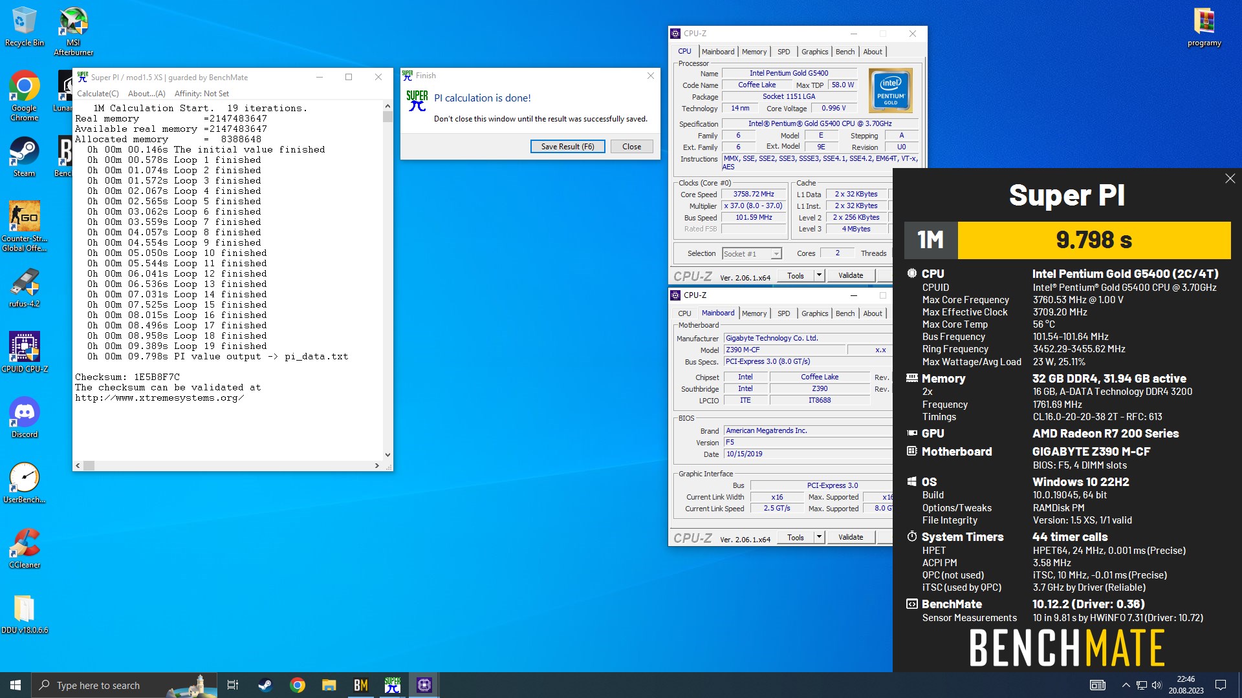Viewport: 1242px width, 698px height.
Task: Switch to BenchMate taskbar icon
Action: coord(360,685)
